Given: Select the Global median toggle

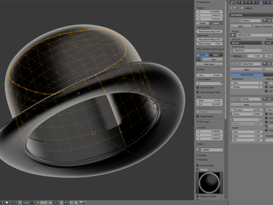Looking at the screenshot, I should pos(202,23).
